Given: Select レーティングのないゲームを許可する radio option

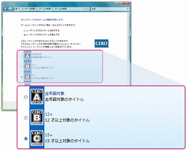Looking at the screenshot, I should [24, 31].
